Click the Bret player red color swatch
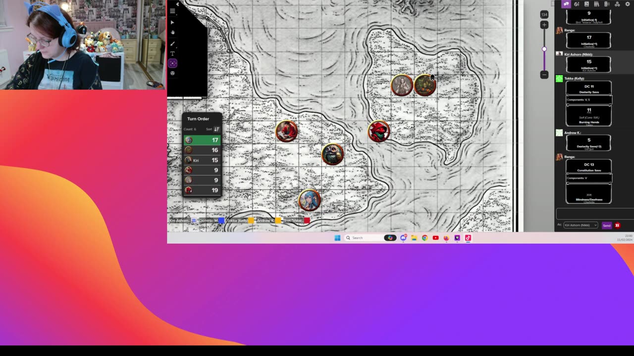 pos(307,221)
